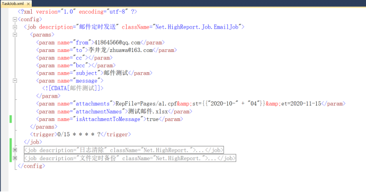Expand the 日志清除 job node
366x192 pixels.
coord(15,150)
